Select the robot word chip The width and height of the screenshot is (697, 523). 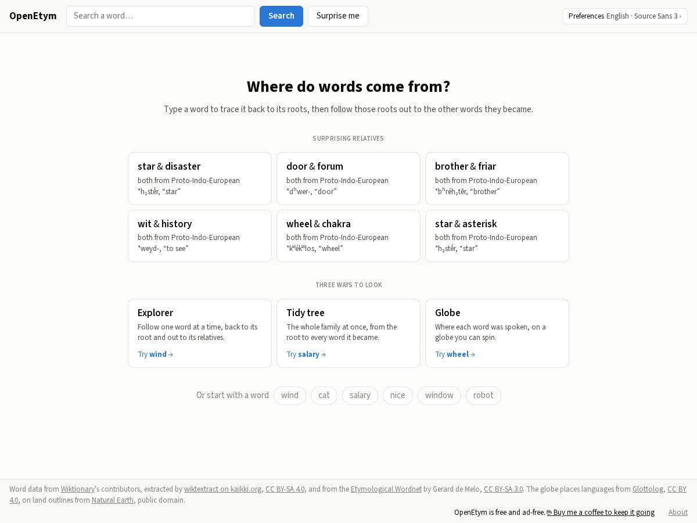point(483,396)
